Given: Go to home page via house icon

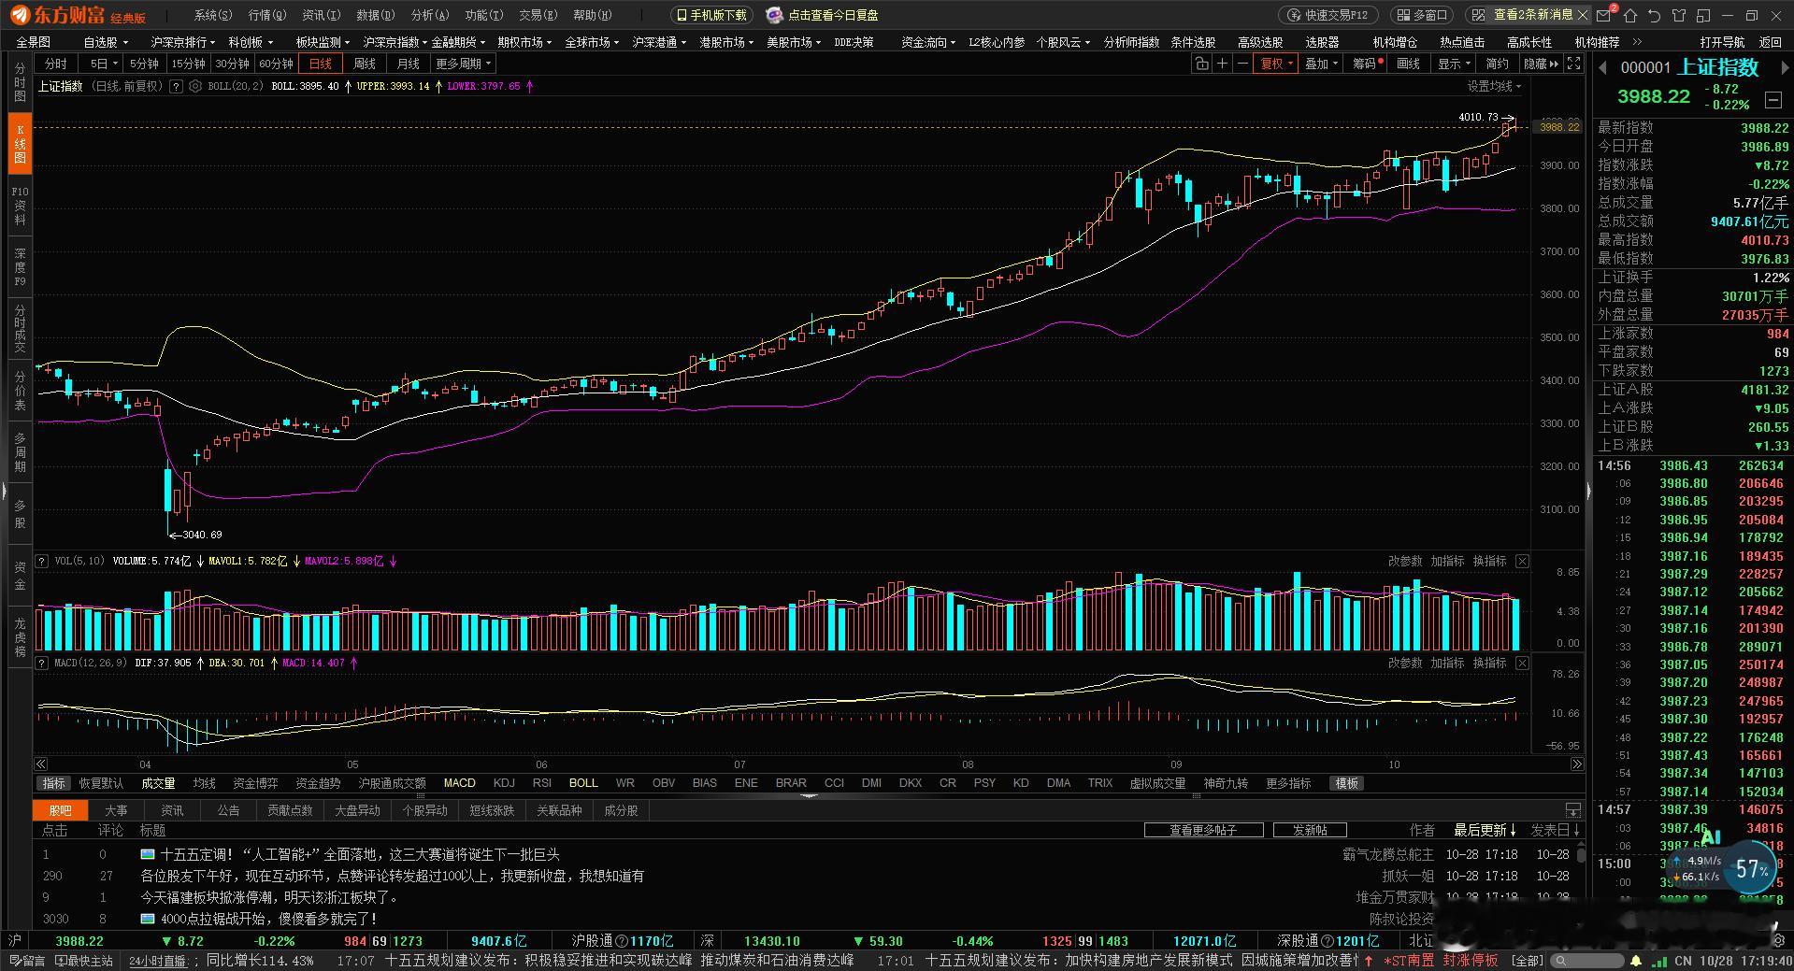Looking at the screenshot, I should [1630, 15].
